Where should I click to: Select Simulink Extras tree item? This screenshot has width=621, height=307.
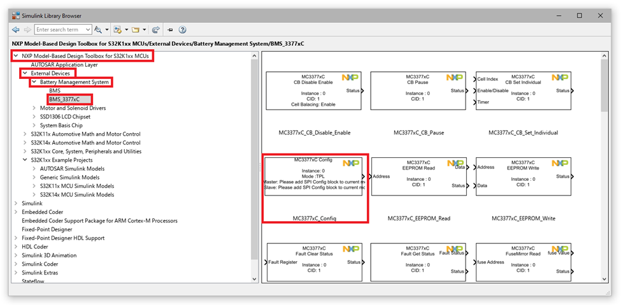point(39,273)
